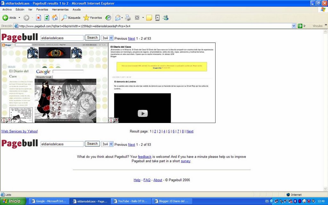Screen dimensions: 328x205
Task: Click the zoom magnifier on the second thumbnail
Action: [x=116, y=120]
